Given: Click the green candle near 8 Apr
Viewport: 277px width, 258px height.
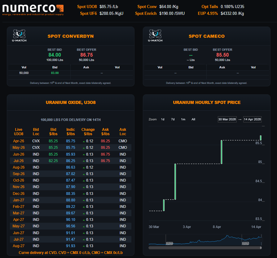Looking at the screenshot, I should pos(222,152).
